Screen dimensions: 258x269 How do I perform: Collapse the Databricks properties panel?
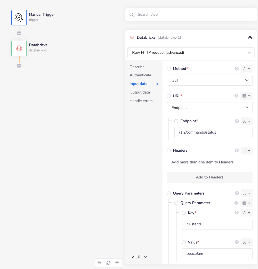pos(250,37)
